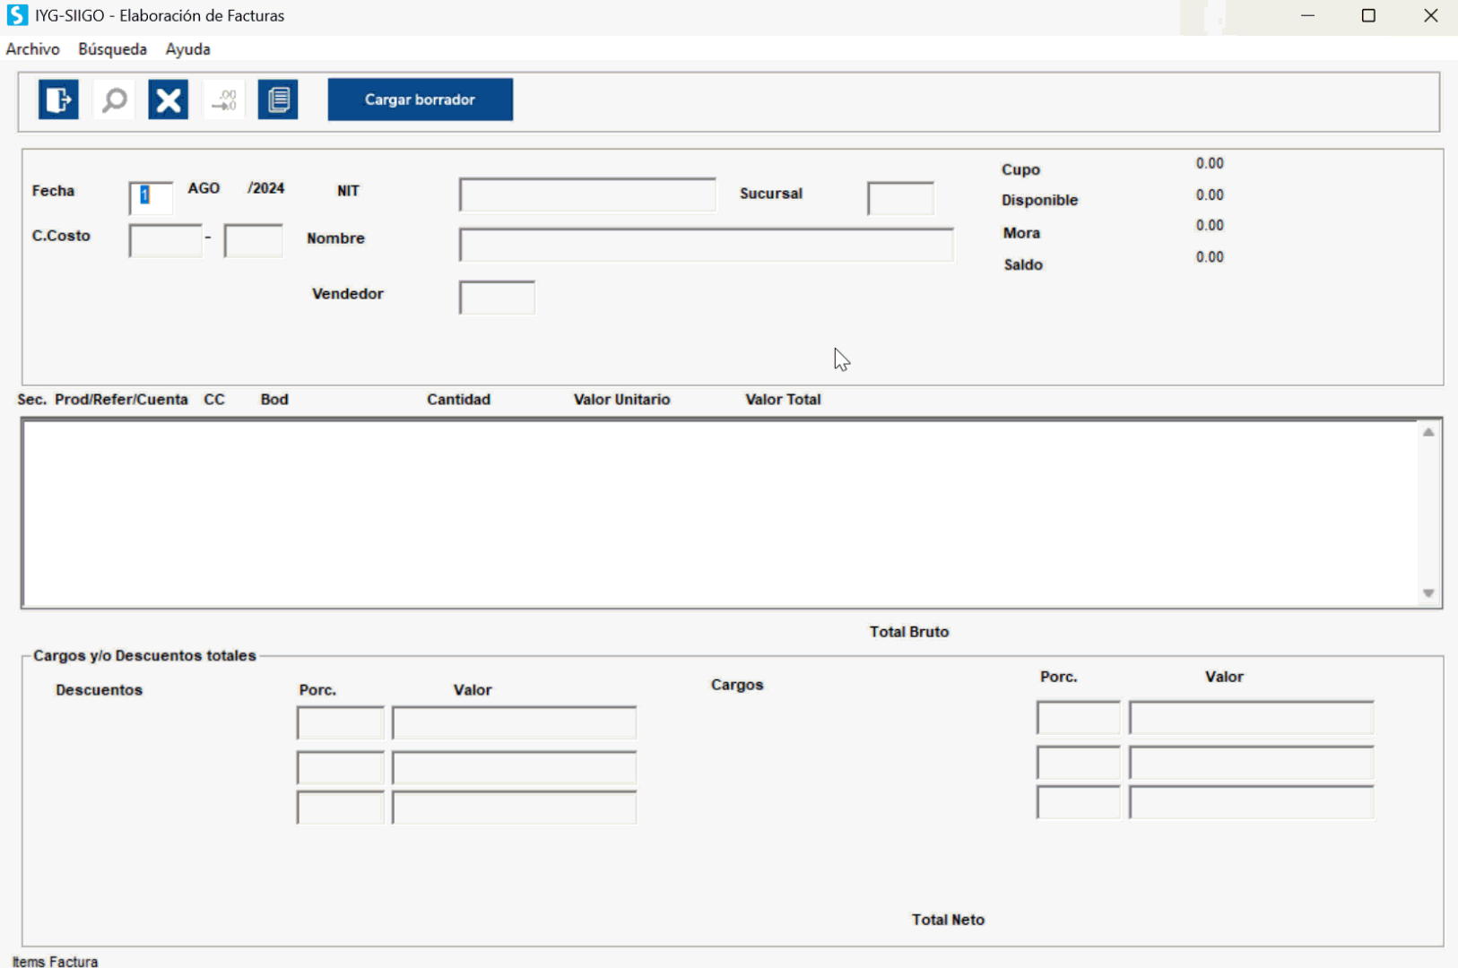
Task: Click the bottom Descuentos Porc. field
Action: [341, 808]
